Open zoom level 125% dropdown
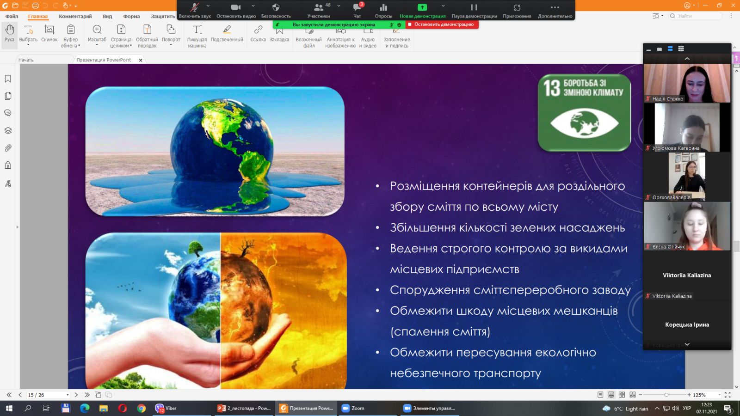The width and height of the screenshot is (740, 416). pyautogui.click(x=719, y=395)
